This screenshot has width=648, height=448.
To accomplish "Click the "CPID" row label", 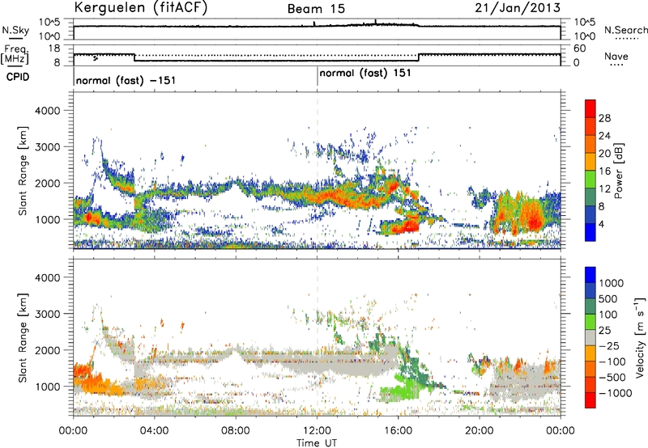I will (18, 77).
